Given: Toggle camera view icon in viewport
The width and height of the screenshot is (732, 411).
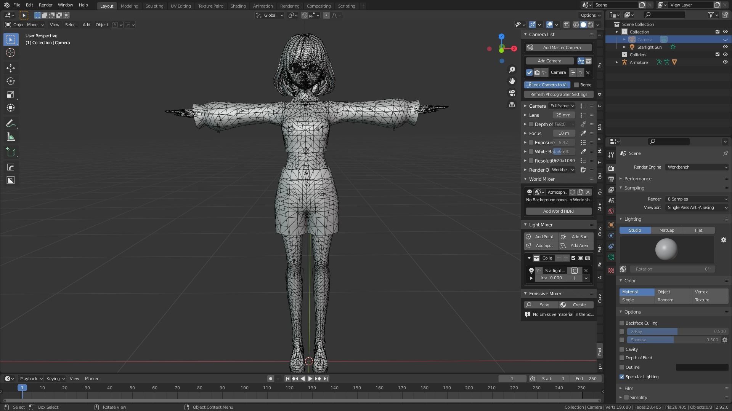Looking at the screenshot, I should pyautogui.click(x=512, y=93).
